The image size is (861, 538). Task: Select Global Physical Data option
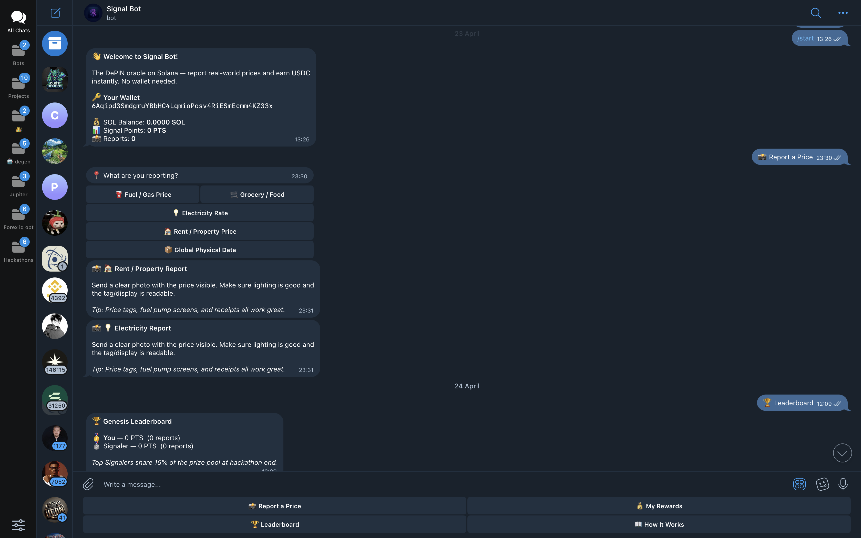(200, 250)
